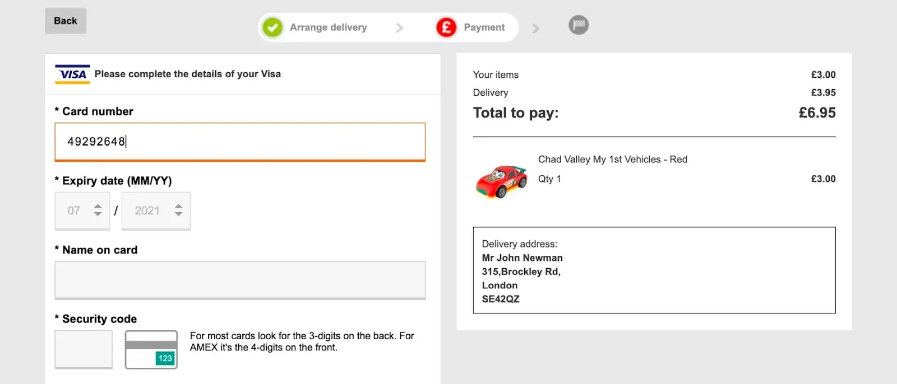Click the card security code illustration
The image size is (897, 384).
coord(151,350)
